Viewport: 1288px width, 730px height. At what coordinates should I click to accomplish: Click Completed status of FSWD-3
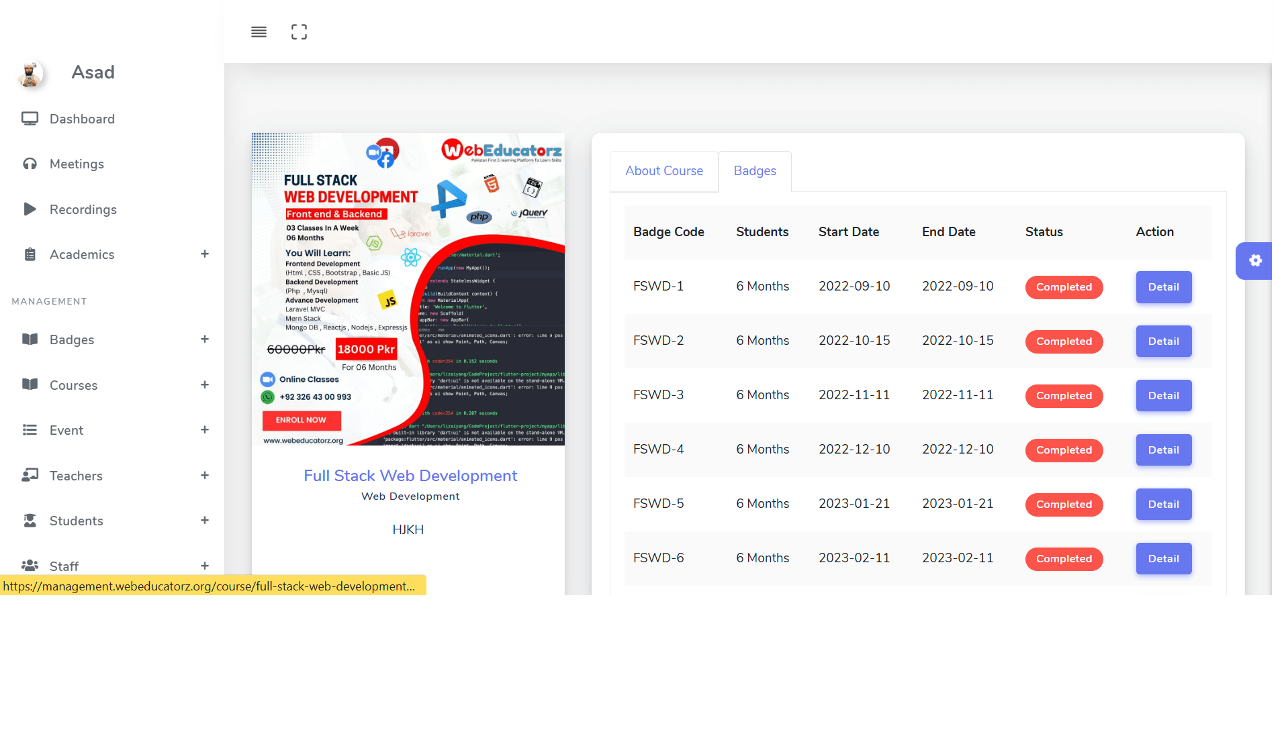[1064, 396]
